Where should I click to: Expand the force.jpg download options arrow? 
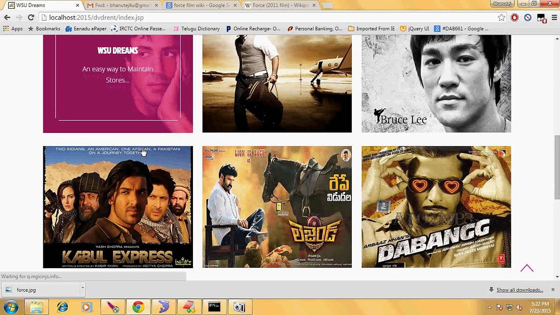coord(82,290)
